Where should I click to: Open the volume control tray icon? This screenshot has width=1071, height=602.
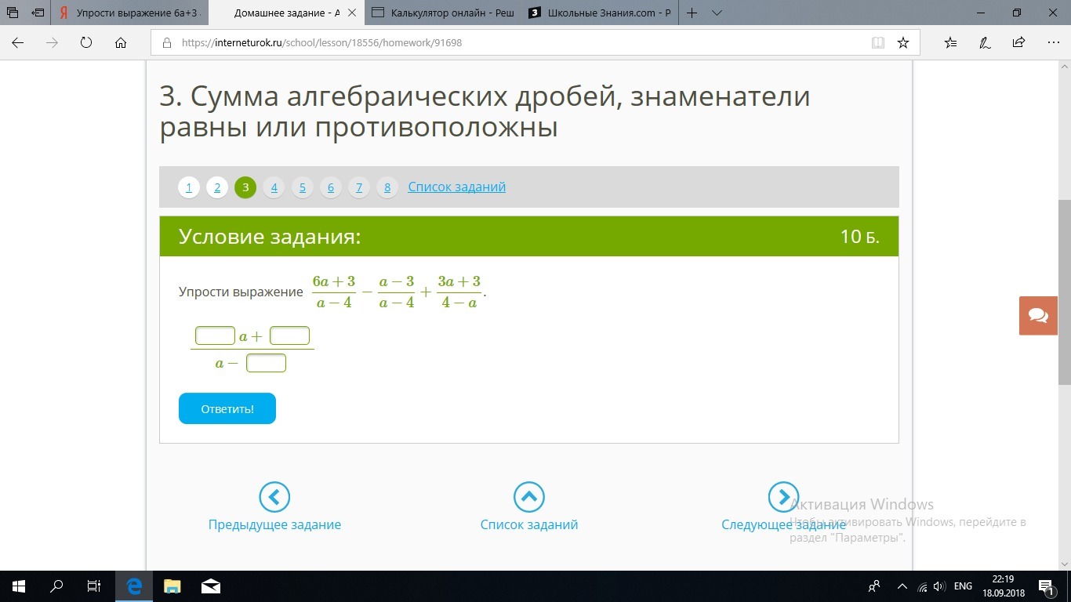coord(939,586)
